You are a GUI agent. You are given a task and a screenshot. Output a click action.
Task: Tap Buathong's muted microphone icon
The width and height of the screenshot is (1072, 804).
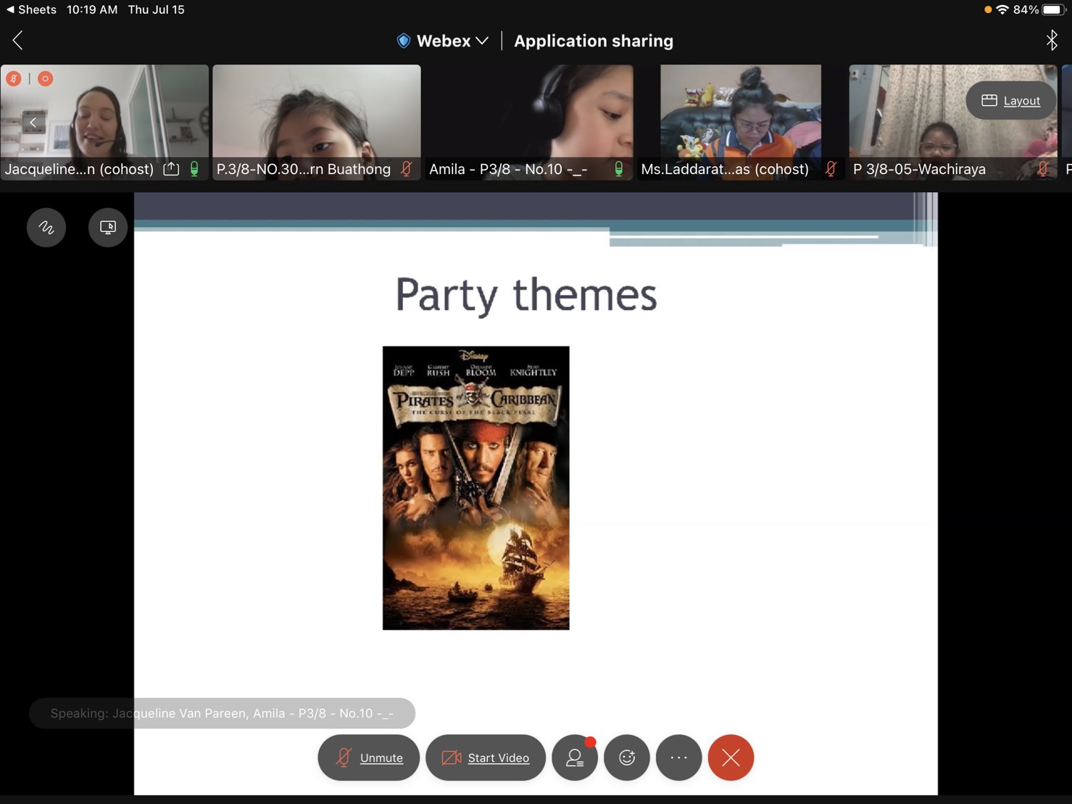[407, 169]
